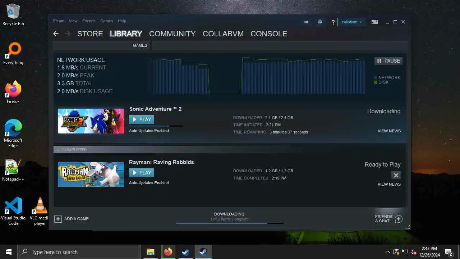Open File Explorer from the taskbar
Viewport: 460px width, 259px height.
coord(150,252)
